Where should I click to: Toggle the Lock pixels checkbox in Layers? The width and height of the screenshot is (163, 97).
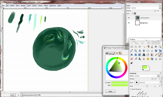[x=132, y=13]
